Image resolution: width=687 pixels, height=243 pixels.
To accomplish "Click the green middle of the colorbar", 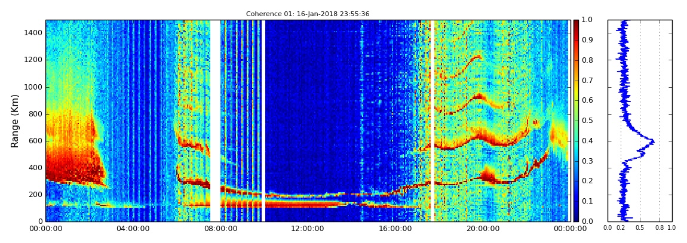I will (x=576, y=121).
